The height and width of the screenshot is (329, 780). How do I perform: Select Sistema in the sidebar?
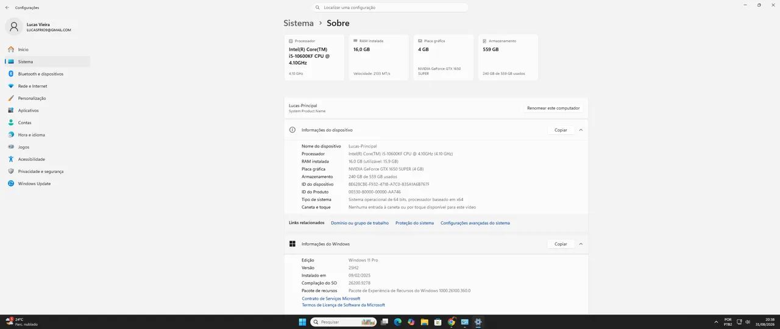tap(48, 62)
